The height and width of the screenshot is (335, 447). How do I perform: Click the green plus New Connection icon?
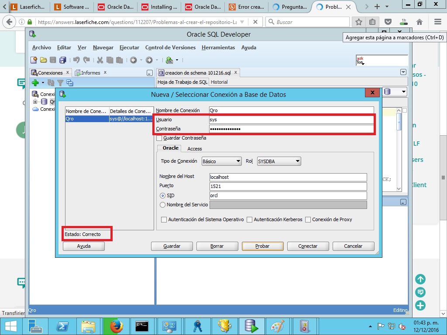35,82
